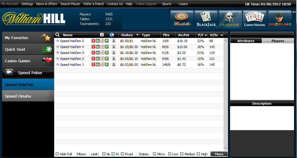
Task: Check the Low stakes filter
Action: click(170, 154)
